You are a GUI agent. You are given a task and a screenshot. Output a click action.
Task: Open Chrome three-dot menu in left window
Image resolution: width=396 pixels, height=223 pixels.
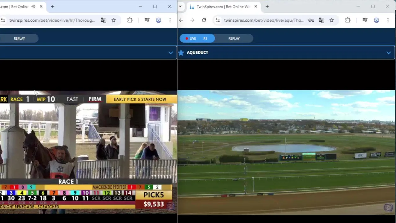pyautogui.click(x=170, y=20)
